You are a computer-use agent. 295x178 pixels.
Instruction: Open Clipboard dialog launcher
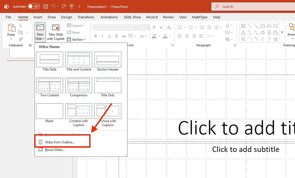(x=30, y=45)
